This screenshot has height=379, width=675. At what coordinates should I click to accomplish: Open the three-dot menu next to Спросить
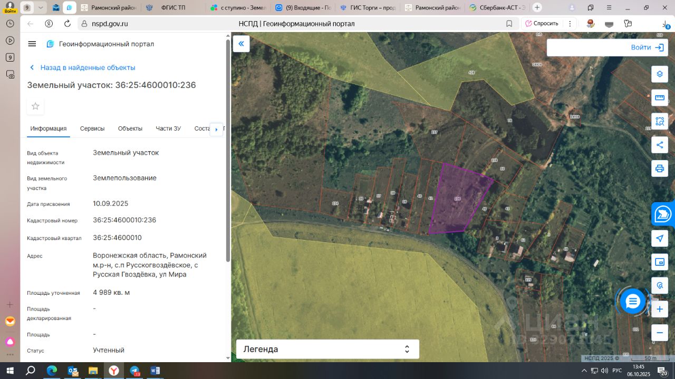(570, 24)
